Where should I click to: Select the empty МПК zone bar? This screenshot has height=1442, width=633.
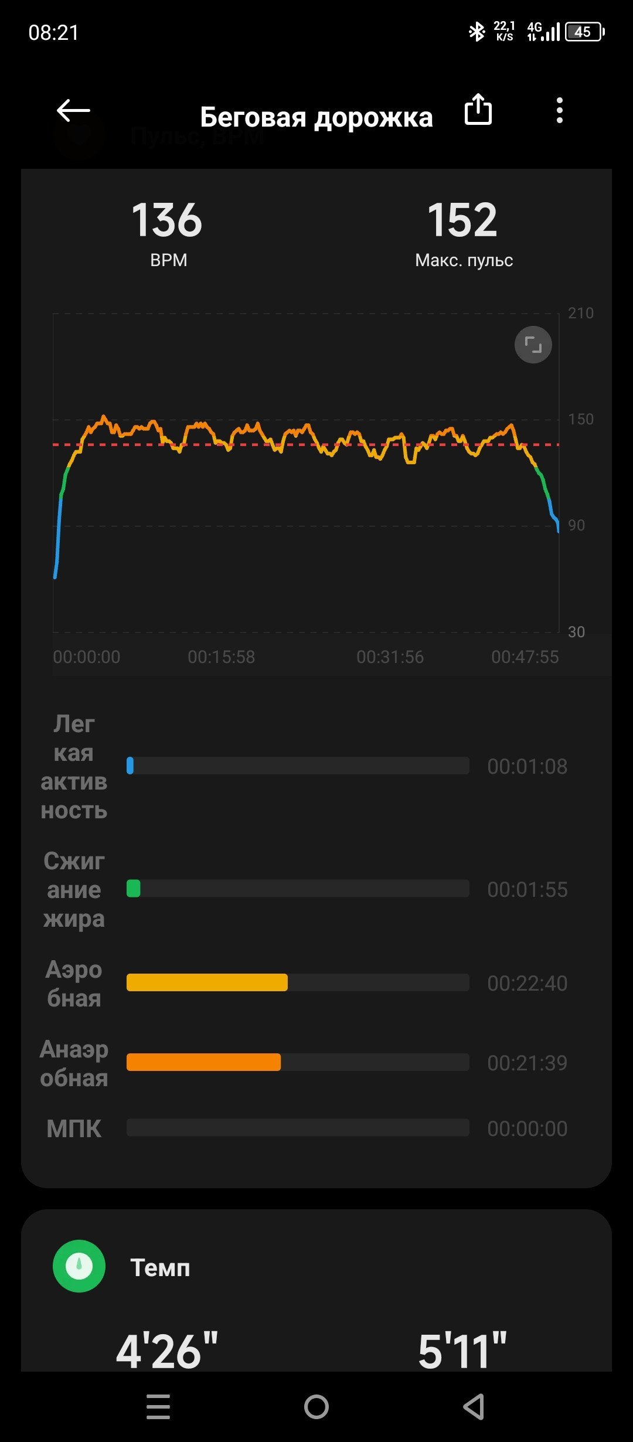(298, 1128)
